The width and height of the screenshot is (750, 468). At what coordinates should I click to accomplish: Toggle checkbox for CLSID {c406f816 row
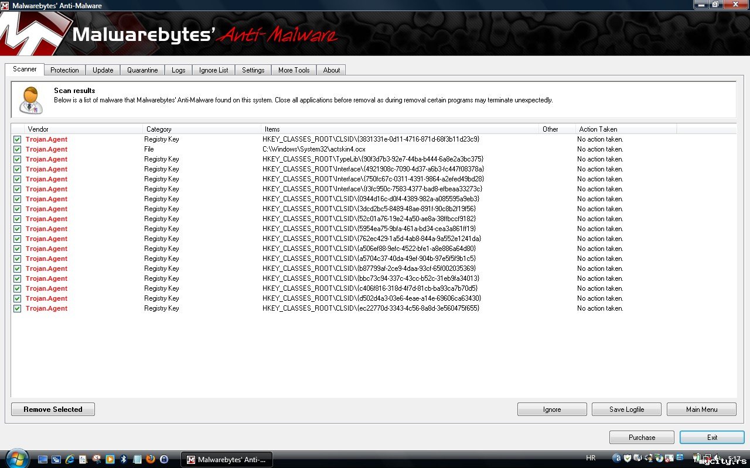coord(18,288)
